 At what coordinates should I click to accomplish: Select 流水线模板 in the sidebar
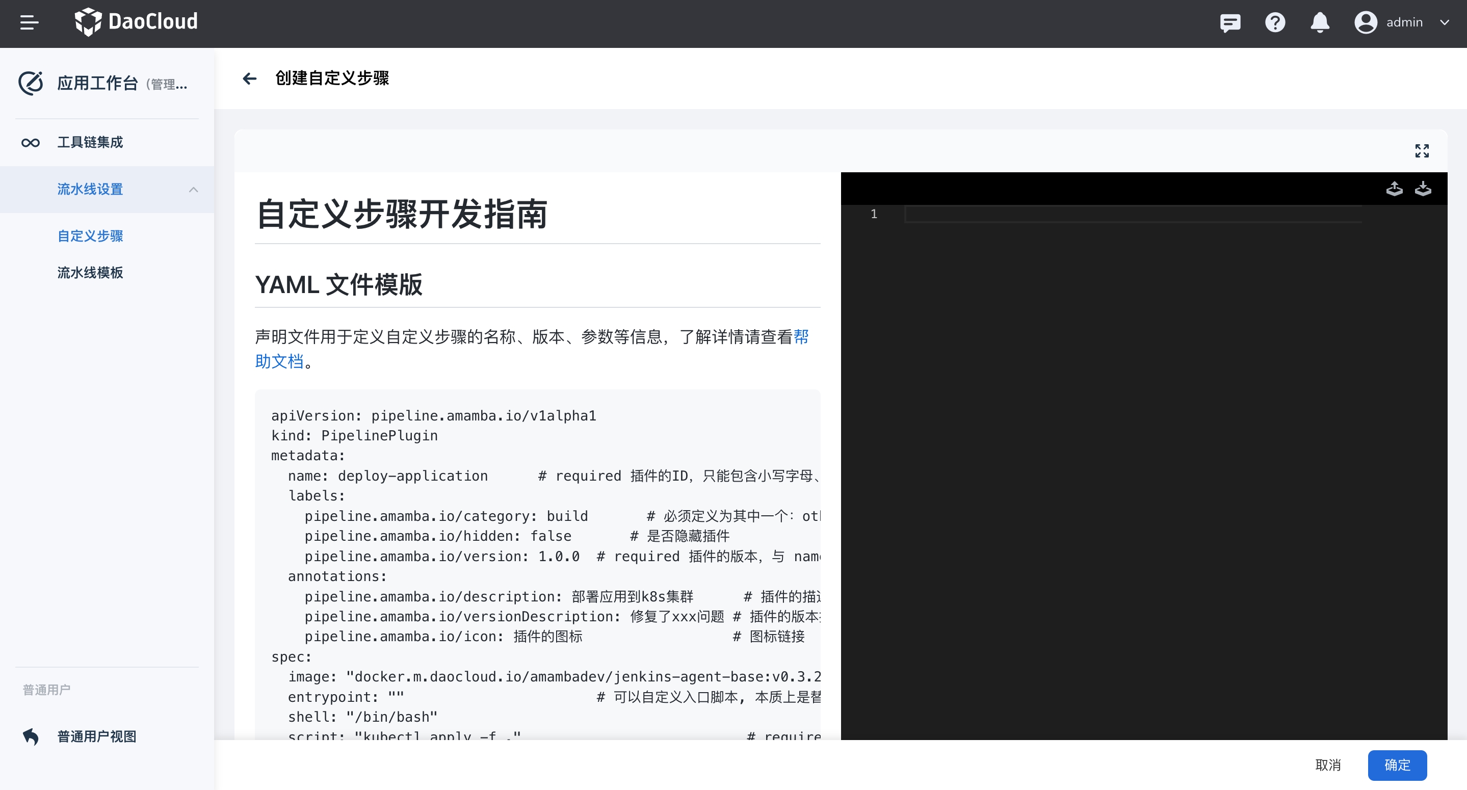(x=90, y=273)
